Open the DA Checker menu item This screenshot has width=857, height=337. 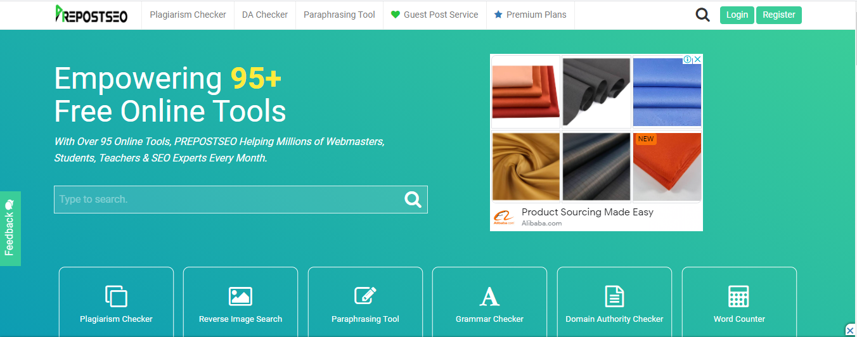click(x=265, y=15)
